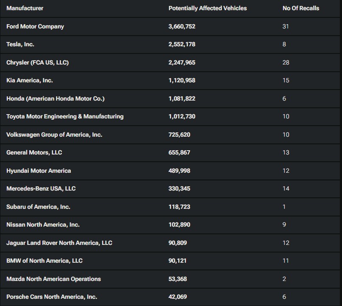Click the Manufacturer column header
The image size is (342, 306).
pos(25,8)
